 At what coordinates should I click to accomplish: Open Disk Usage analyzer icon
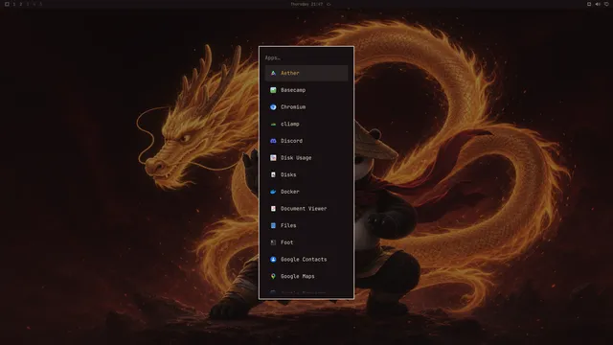(x=273, y=157)
